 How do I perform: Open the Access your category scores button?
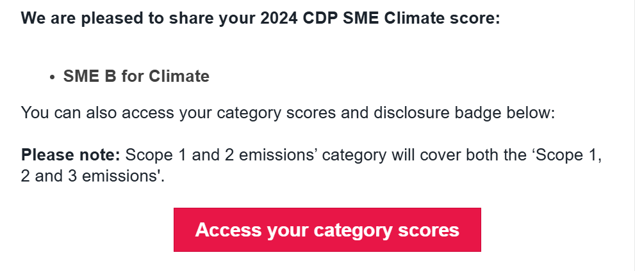coord(327,230)
